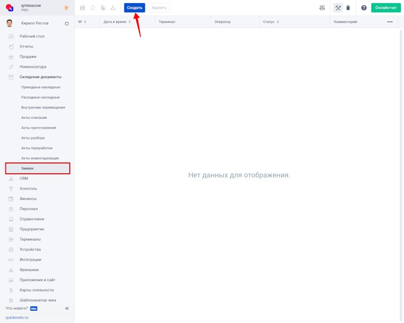Select Акты инвентаризации item
The width and height of the screenshot is (404, 323).
click(40, 158)
